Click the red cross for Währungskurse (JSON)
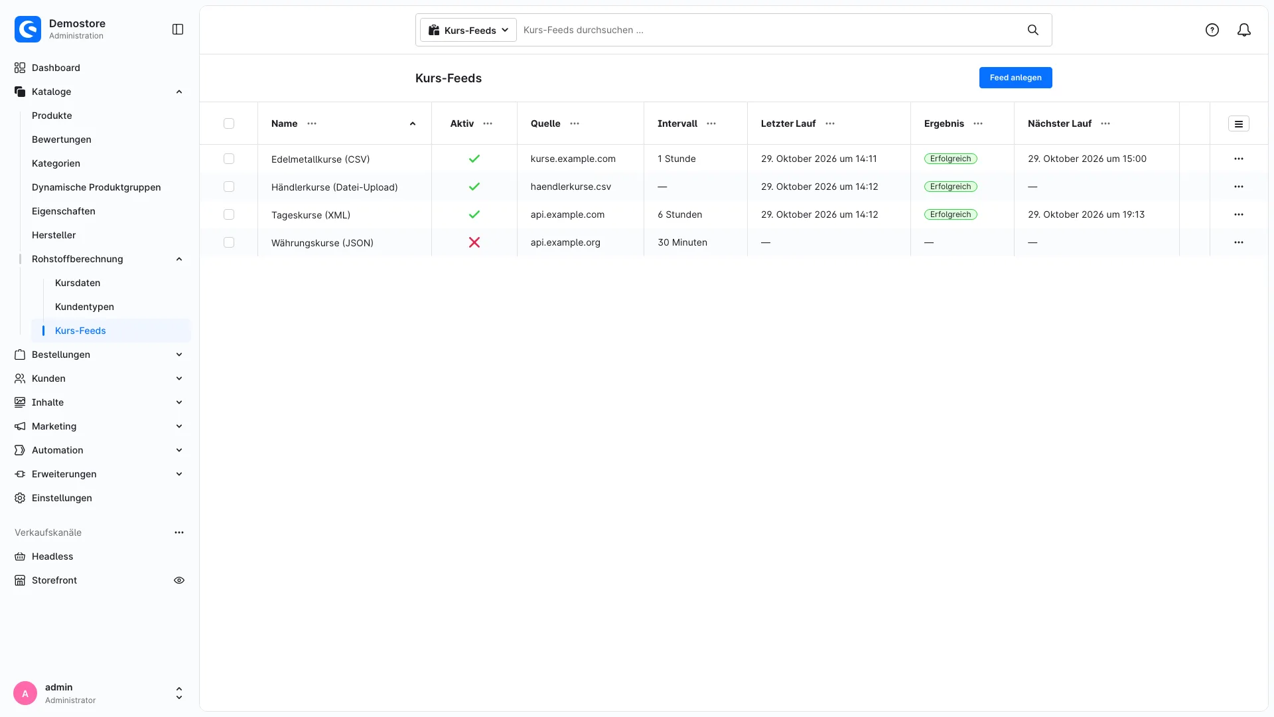 point(474,242)
